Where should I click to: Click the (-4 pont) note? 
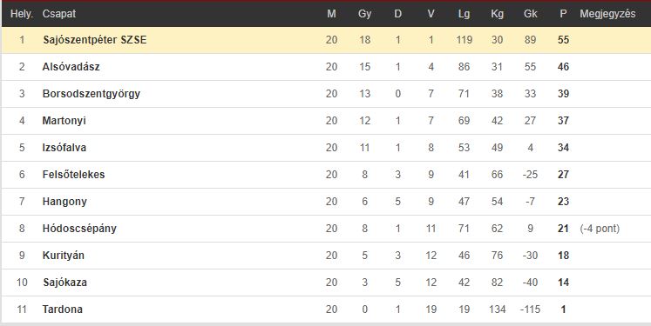coord(600,229)
